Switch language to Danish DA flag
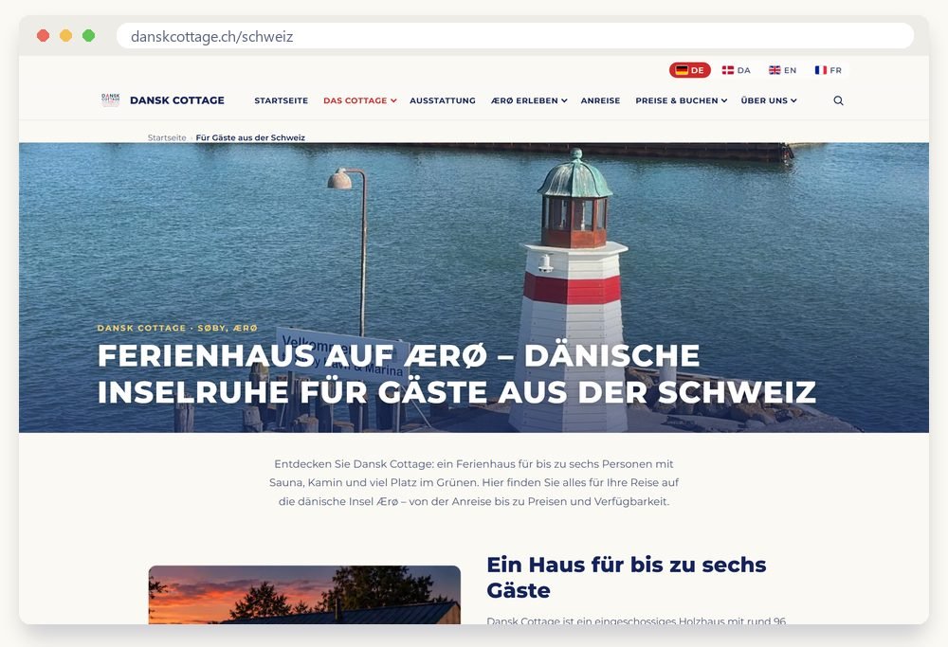 [736, 70]
